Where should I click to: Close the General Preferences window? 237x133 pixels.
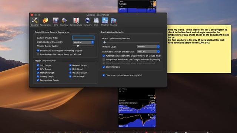pos(32,15)
